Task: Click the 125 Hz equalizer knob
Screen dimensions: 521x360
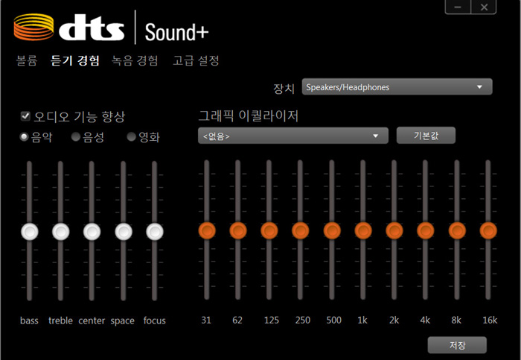Action: 269,230
